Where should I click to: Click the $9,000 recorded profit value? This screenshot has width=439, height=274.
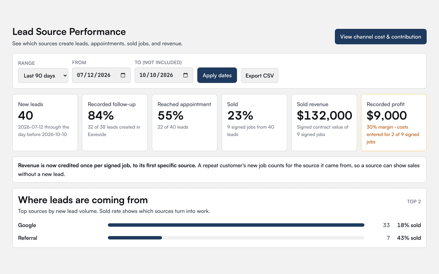387,115
